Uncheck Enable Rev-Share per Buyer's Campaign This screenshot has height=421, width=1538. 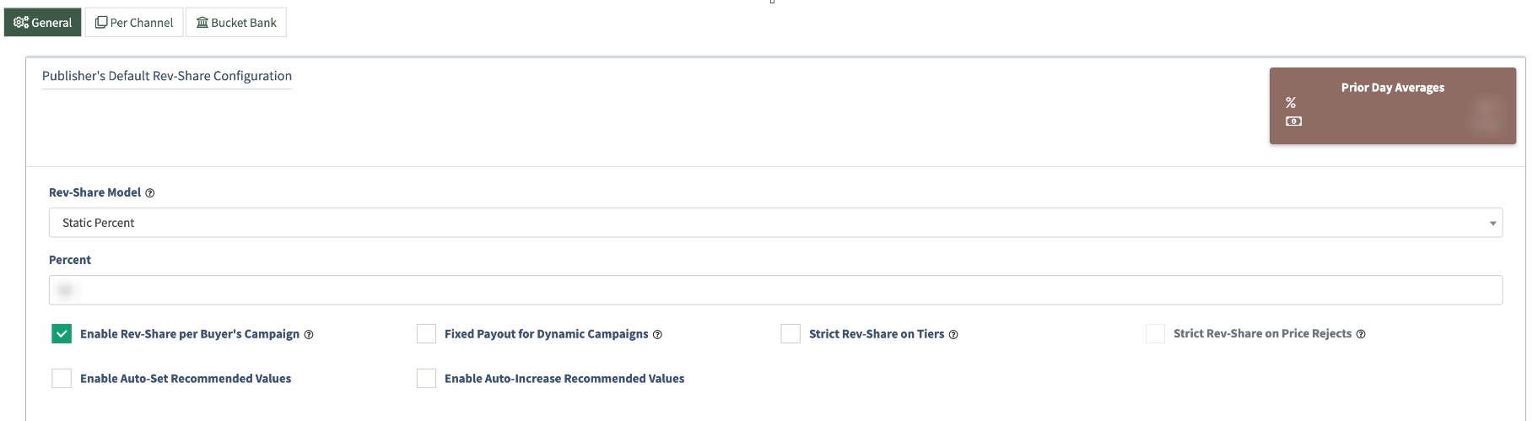(62, 334)
